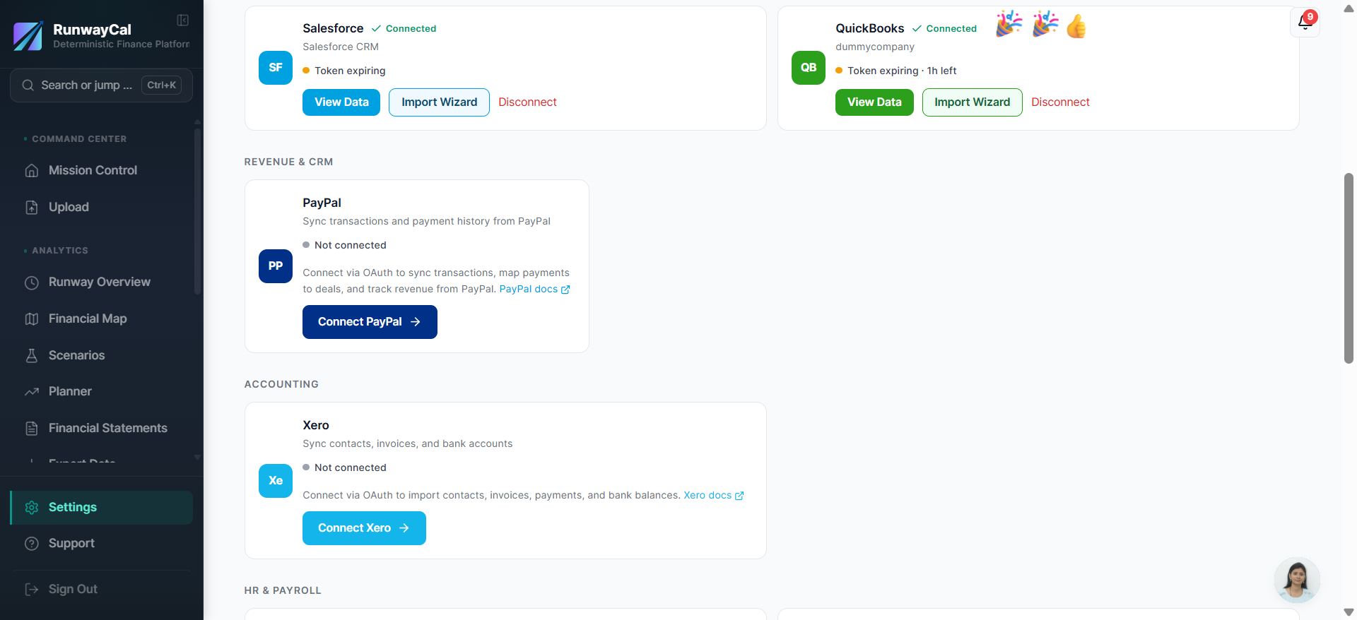Screen dimensions: 1357x620
Task: Sign Out of RunwayCal
Action: (x=102, y=590)
